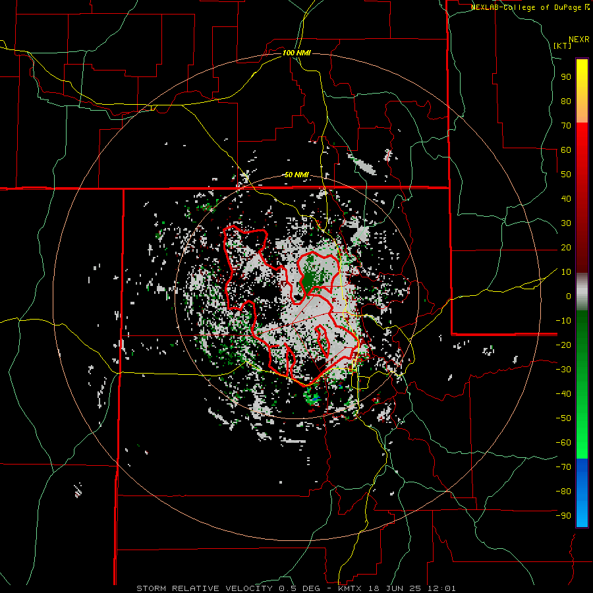Screen dimensions: 593x593
Task: Click the "-40" scale value
Action: (563, 394)
